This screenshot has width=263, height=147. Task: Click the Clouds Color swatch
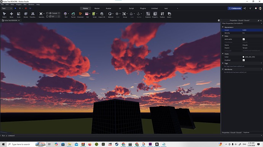pos(244,57)
